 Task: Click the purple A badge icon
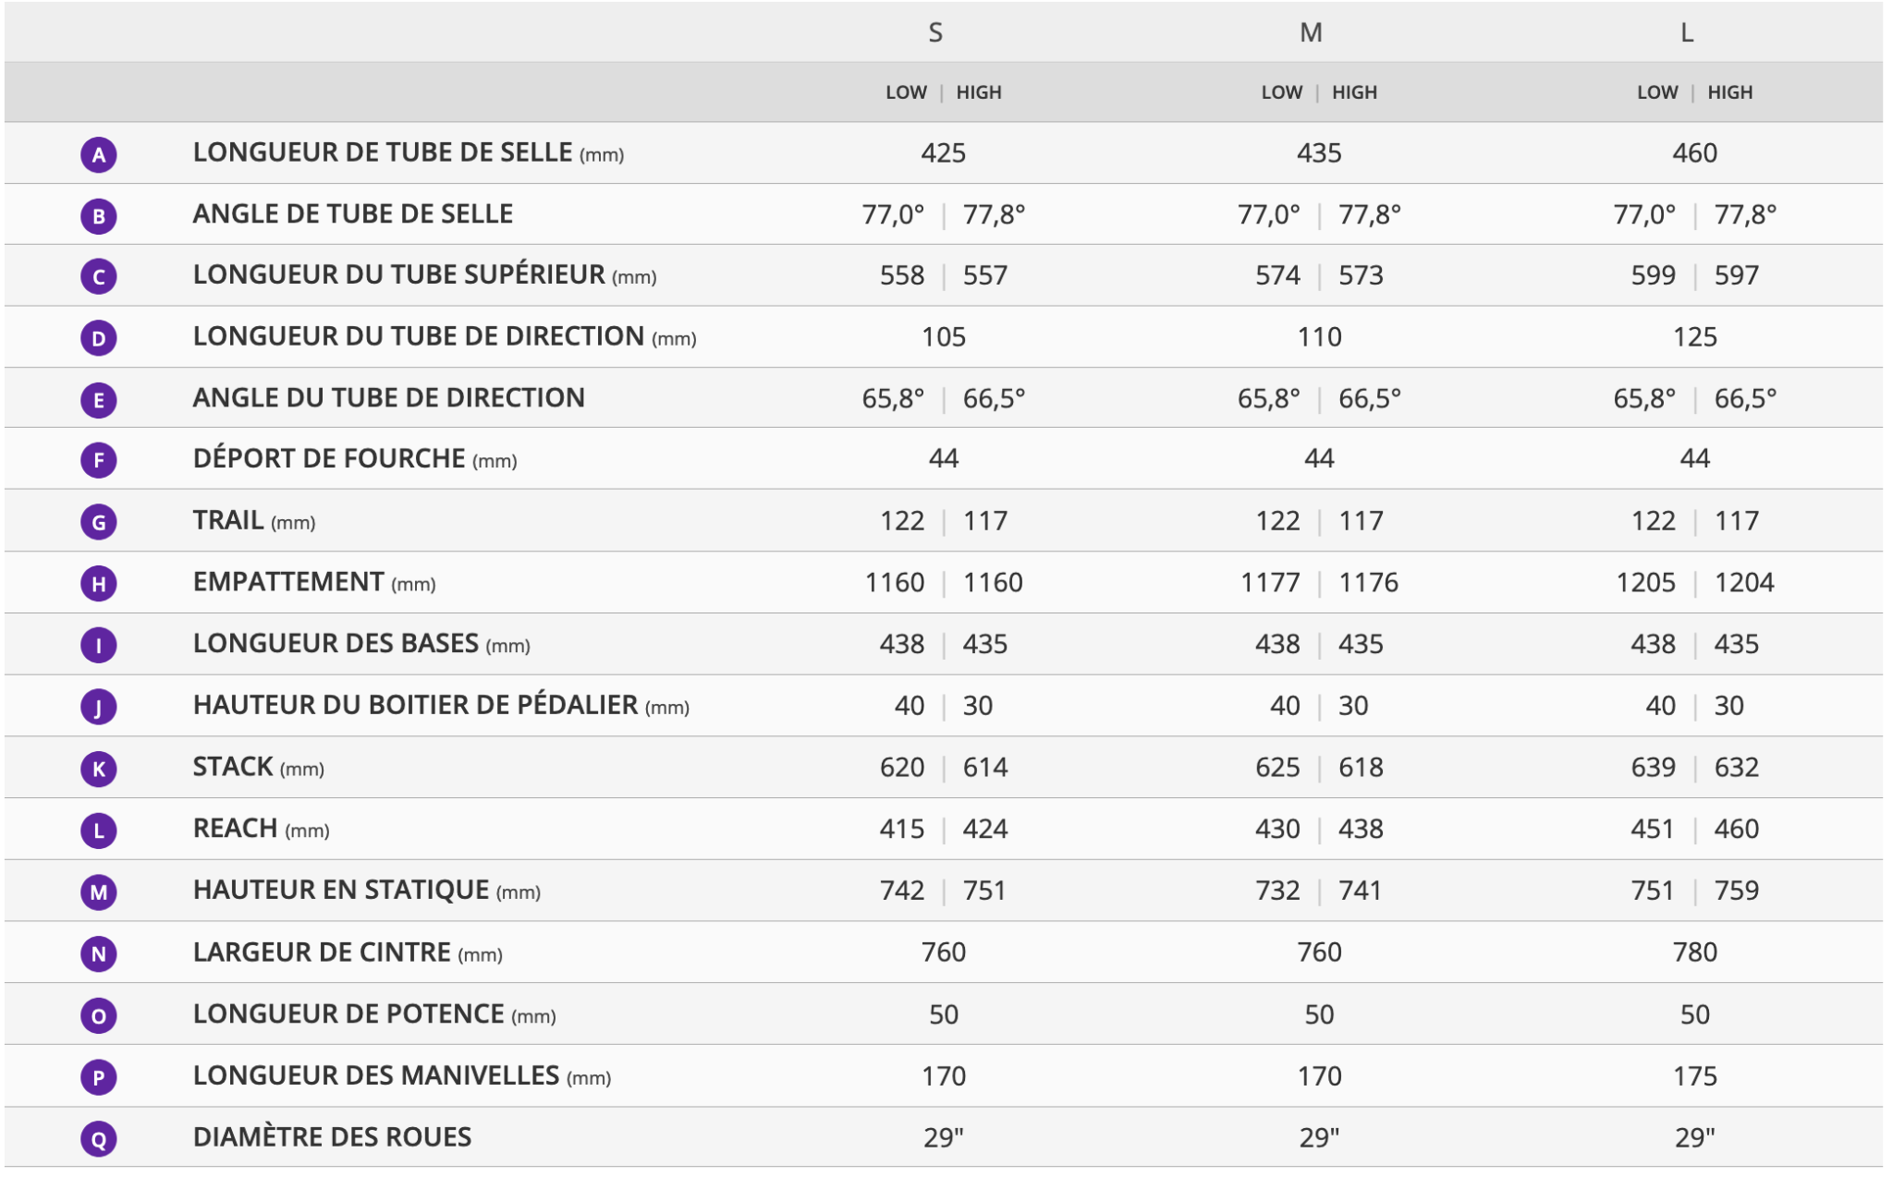pyautogui.click(x=98, y=154)
